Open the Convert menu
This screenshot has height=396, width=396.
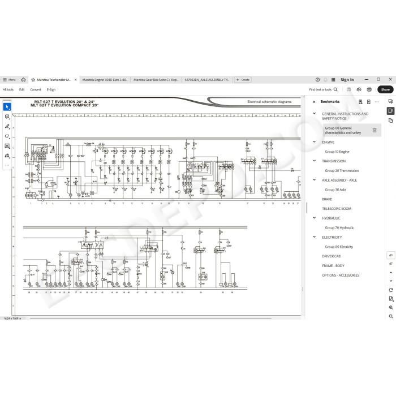click(x=35, y=89)
